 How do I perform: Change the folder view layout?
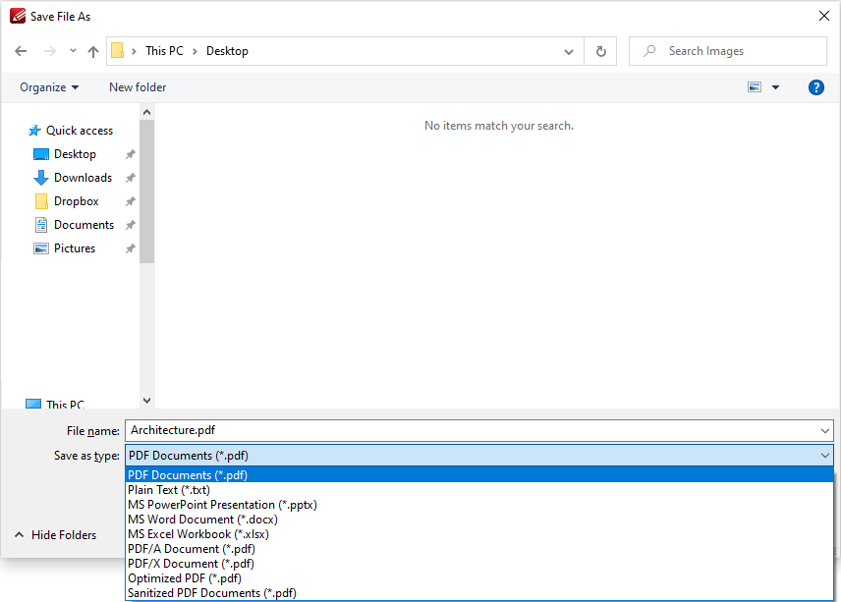pyautogui.click(x=754, y=86)
